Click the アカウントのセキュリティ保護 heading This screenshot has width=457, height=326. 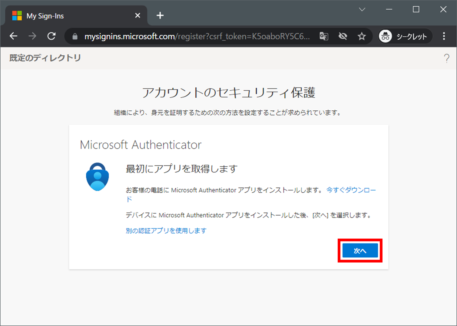pyautogui.click(x=229, y=93)
